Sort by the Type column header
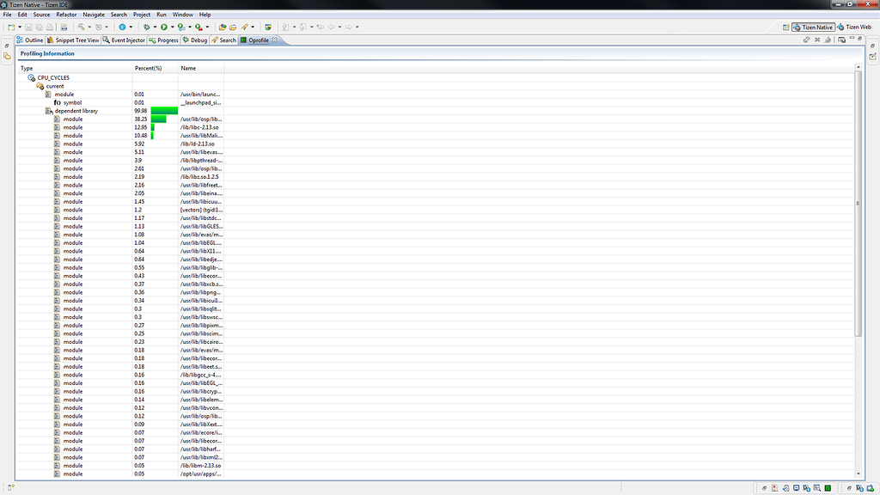Screen dimensions: 880x495 point(76,68)
